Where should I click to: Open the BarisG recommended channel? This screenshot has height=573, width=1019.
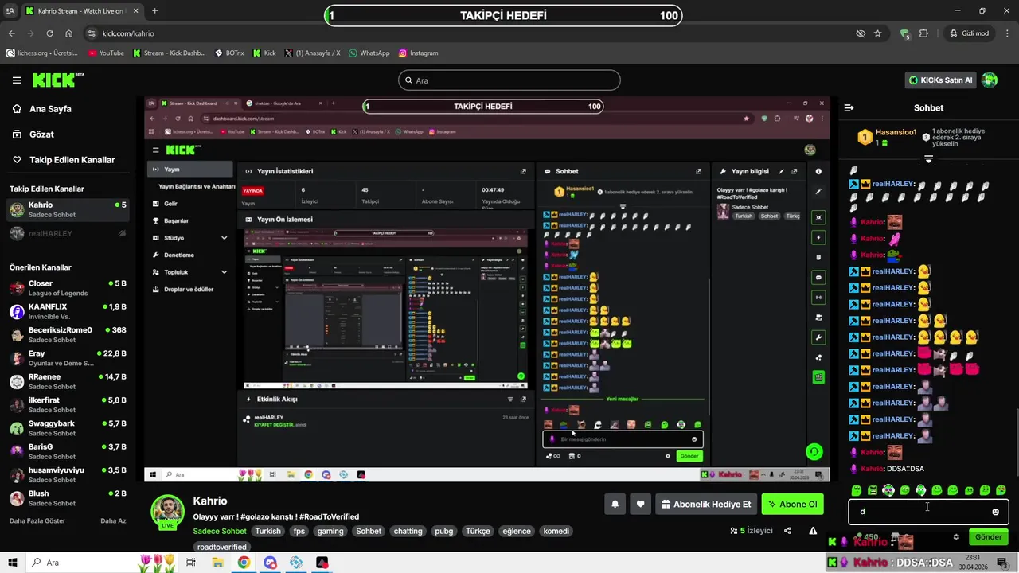point(67,451)
